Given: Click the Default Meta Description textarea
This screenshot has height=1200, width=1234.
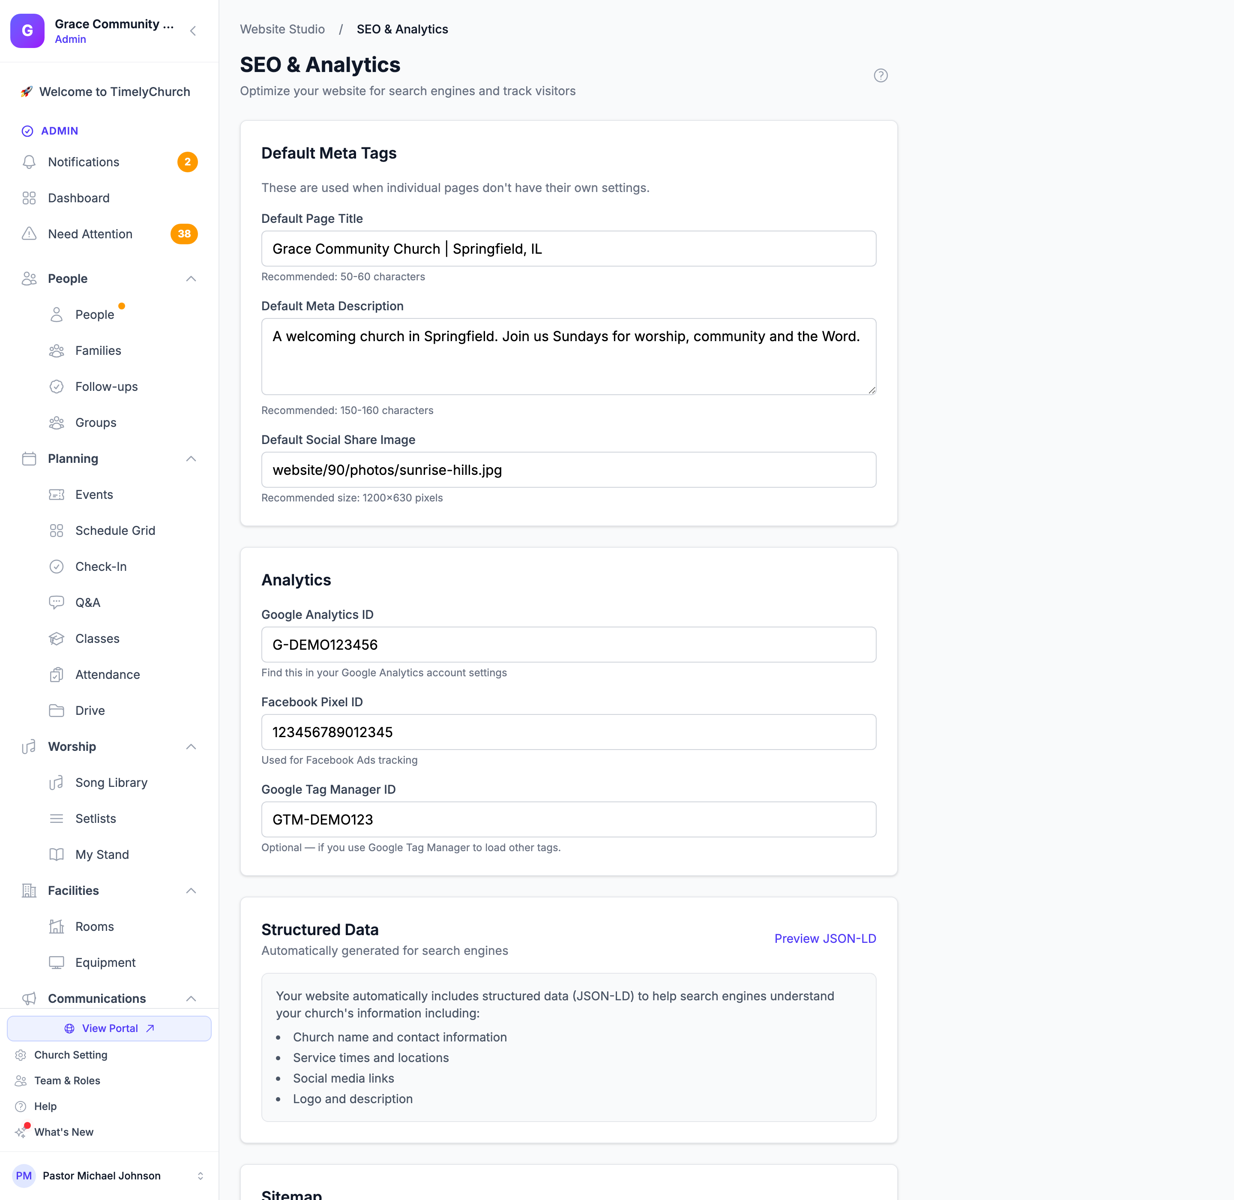Looking at the screenshot, I should [x=569, y=357].
